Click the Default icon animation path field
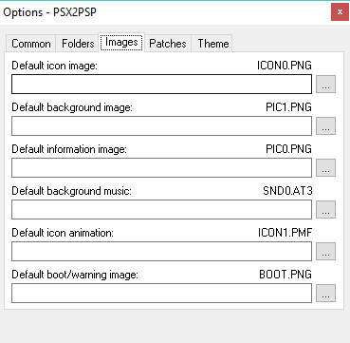Screen dimensions: 350x343 161,251
